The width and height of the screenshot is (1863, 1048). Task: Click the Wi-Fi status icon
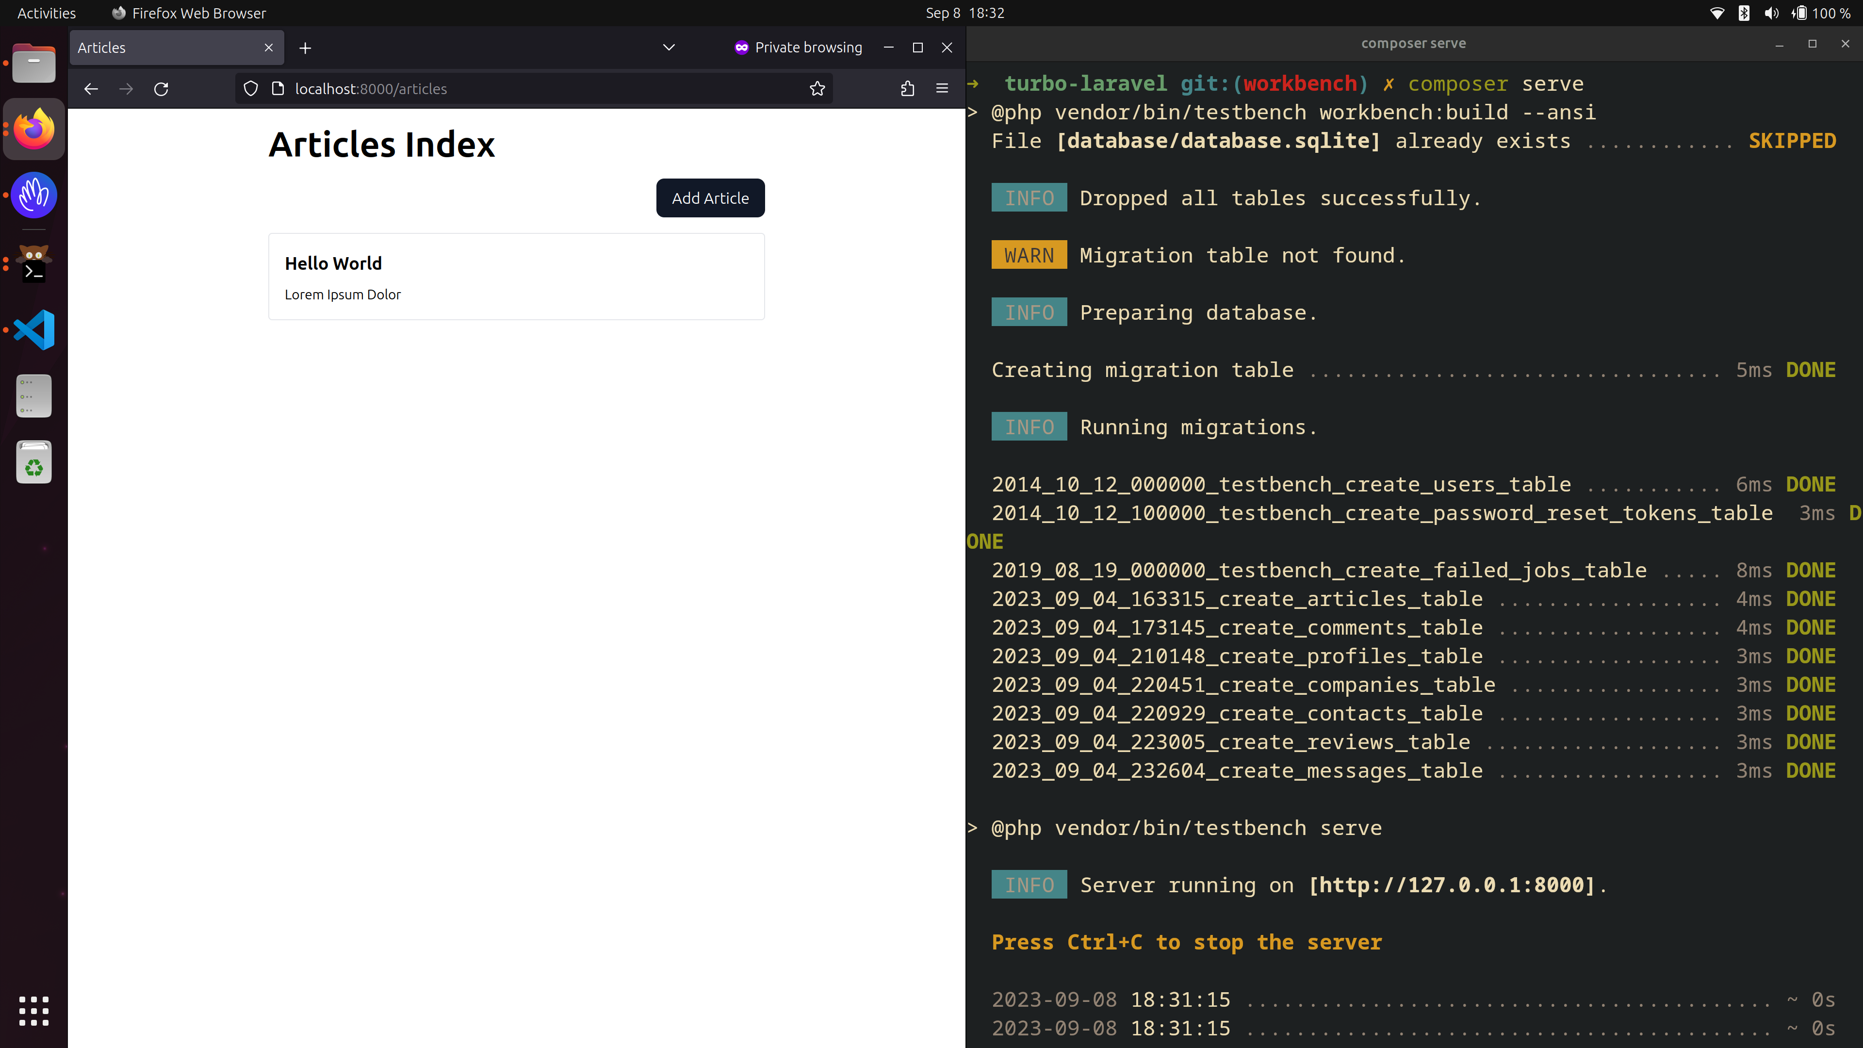1717,13
